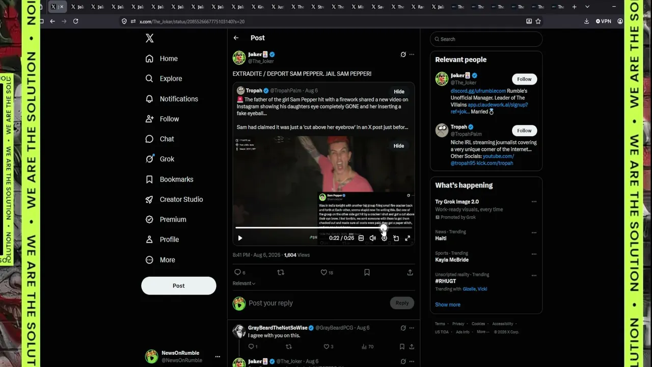
Task: Open Explore in the sidebar
Action: point(164,78)
